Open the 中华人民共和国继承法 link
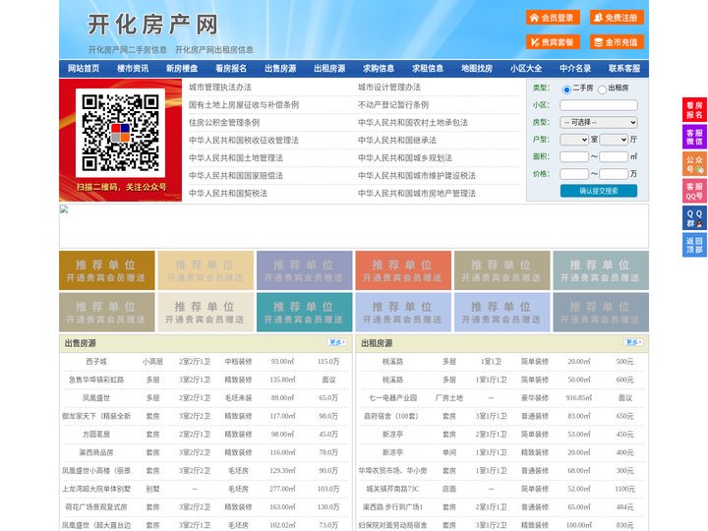 tap(397, 140)
